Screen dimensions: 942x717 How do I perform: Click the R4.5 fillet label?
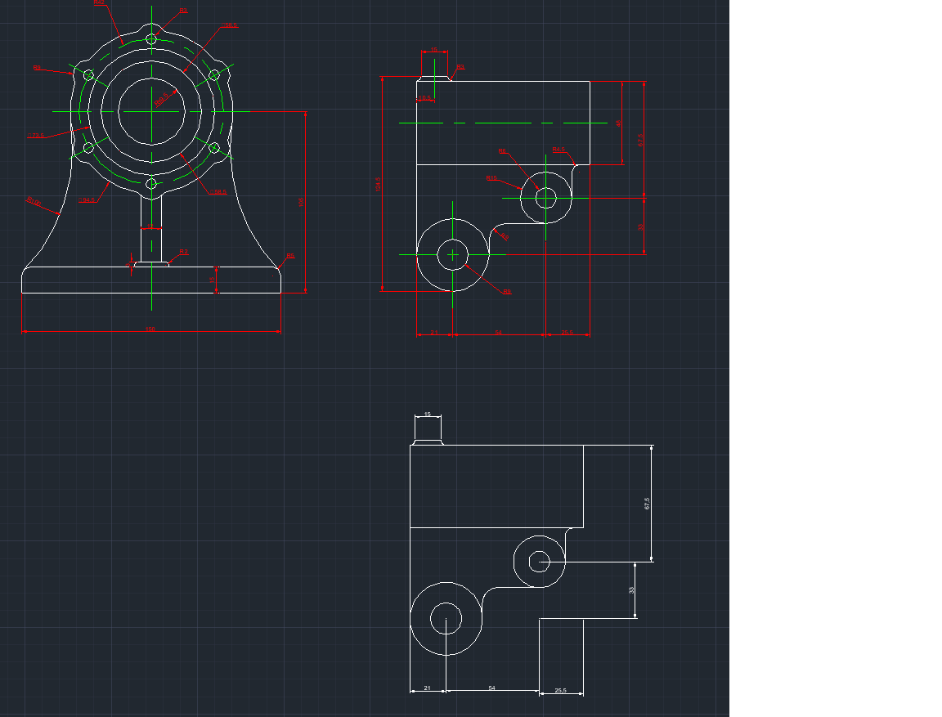[558, 150]
